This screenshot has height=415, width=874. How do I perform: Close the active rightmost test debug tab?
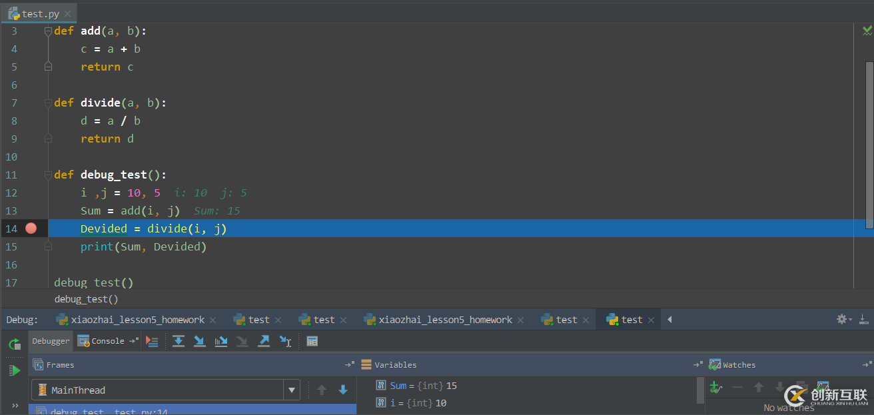point(651,320)
